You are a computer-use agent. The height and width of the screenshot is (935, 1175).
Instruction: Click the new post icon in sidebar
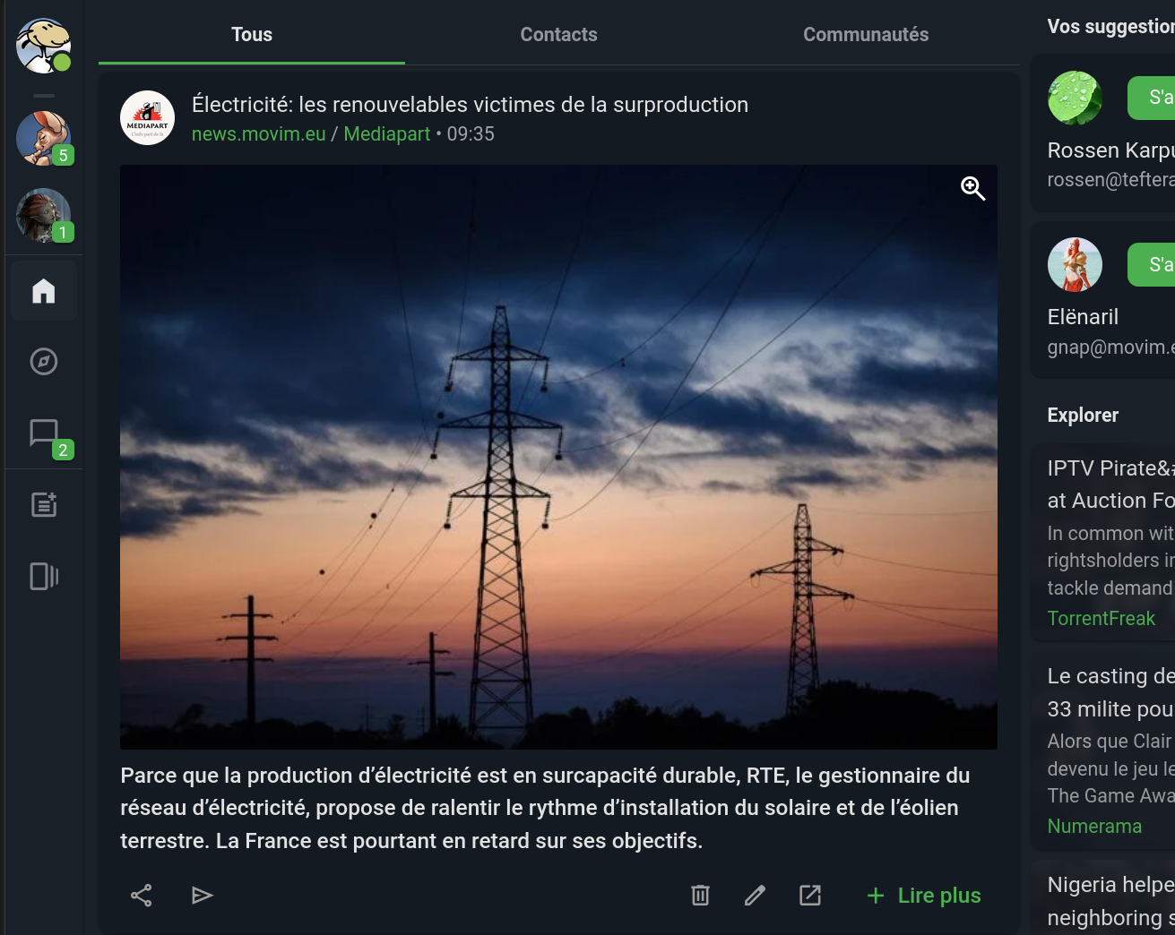[x=44, y=505]
